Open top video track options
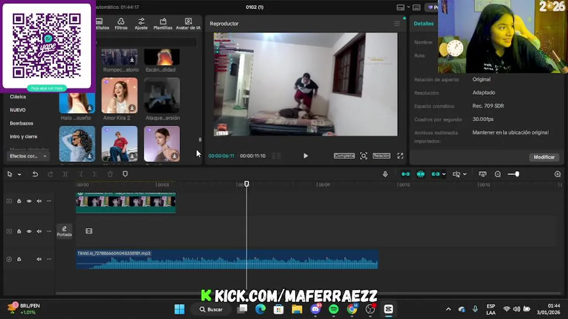Image resolution: width=568 pixels, height=319 pixels. [49, 201]
